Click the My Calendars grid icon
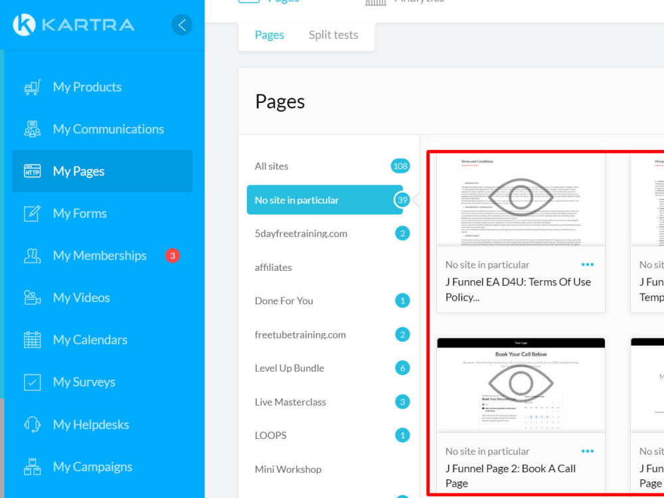 click(32, 340)
